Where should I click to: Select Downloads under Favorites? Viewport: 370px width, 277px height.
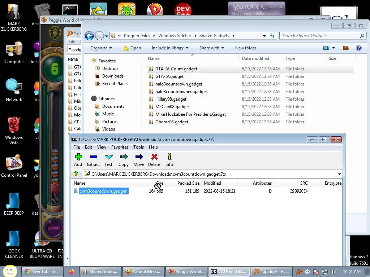click(x=113, y=76)
